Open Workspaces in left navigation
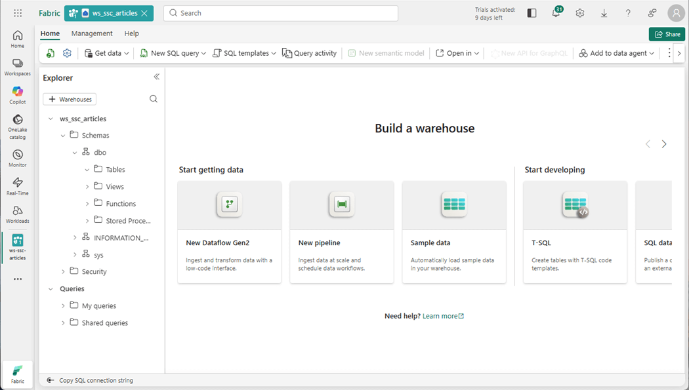 click(18, 67)
